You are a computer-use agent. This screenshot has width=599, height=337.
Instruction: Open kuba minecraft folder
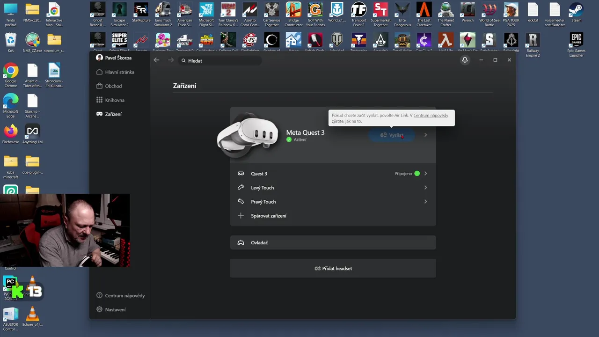click(10, 167)
